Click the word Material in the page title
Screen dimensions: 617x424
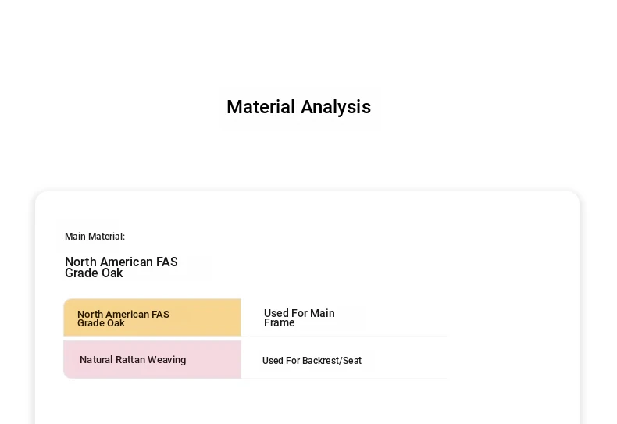pos(261,107)
